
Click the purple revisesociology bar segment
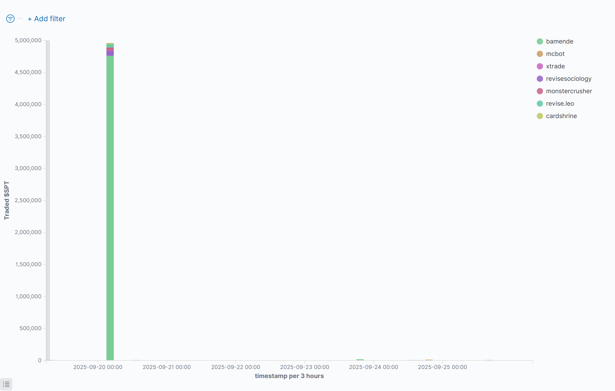pyautogui.click(x=110, y=53)
